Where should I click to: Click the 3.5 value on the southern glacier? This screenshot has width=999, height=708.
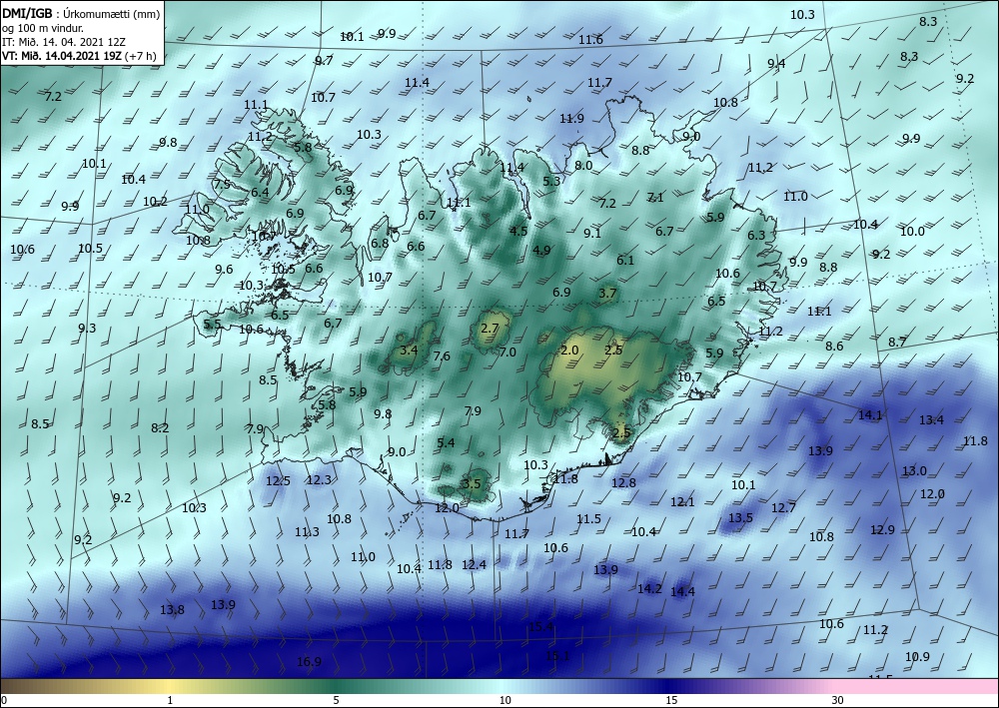coord(471,484)
